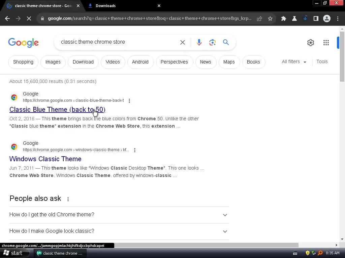345x258 pixels.
Task: Show downloads via toolbar download arrow
Action: (305, 18)
